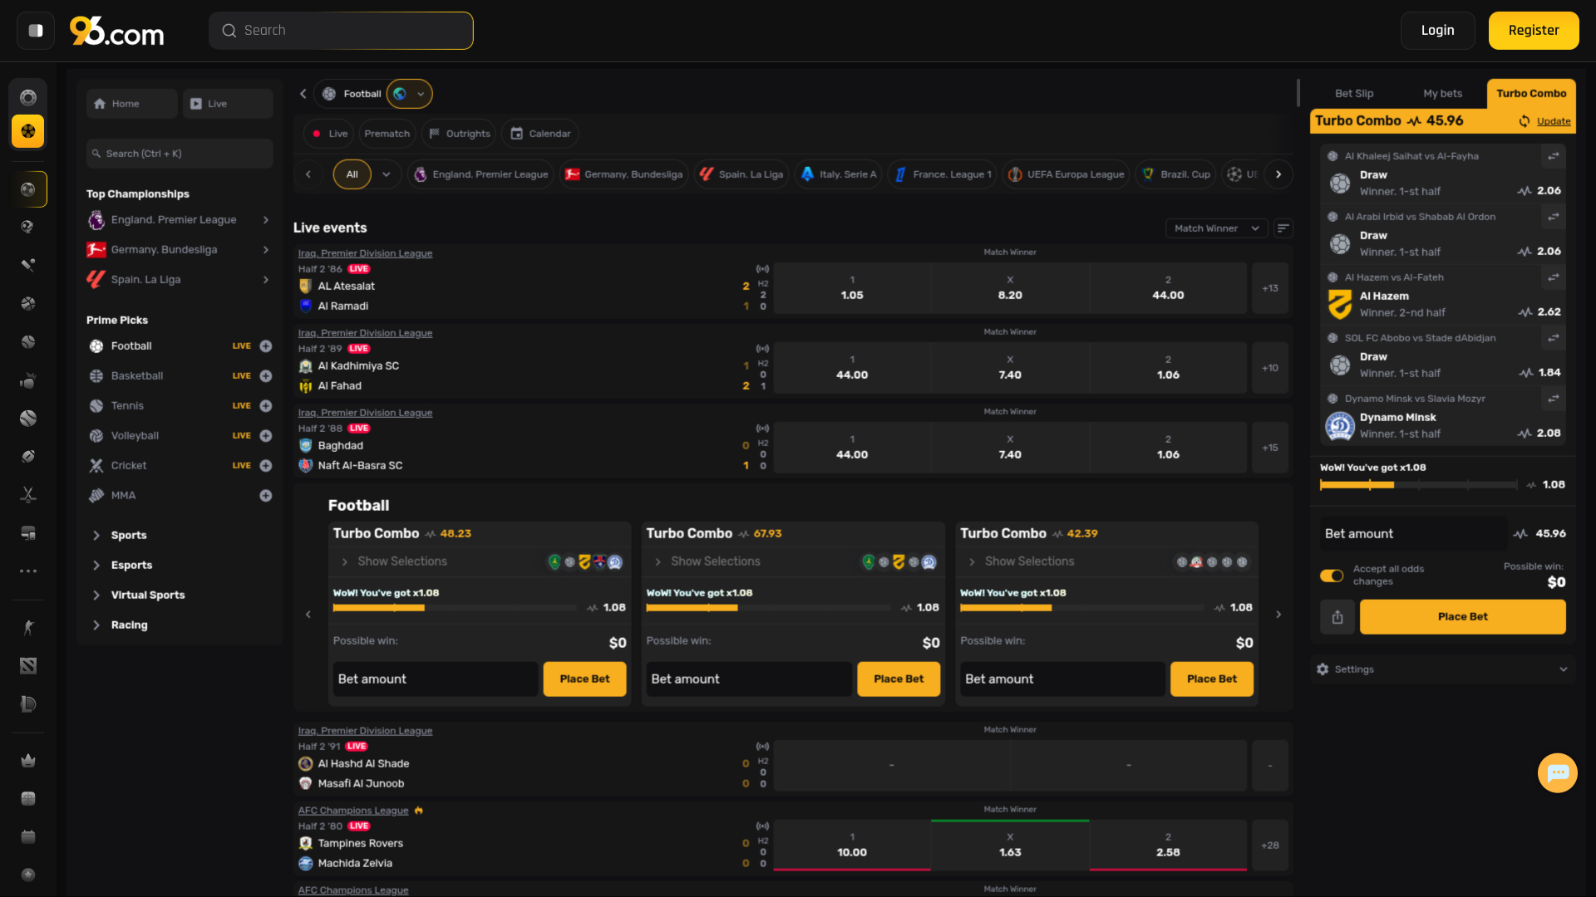Viewport: 1596px width, 897px height.
Task: Toggle Accept all odds changes switch
Action: 1332,576
